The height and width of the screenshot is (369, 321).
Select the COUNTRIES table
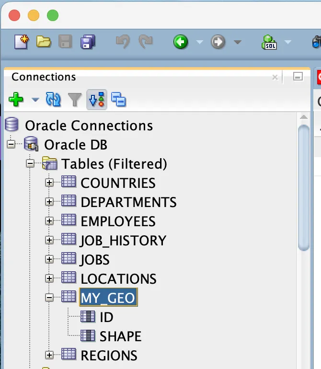click(118, 183)
